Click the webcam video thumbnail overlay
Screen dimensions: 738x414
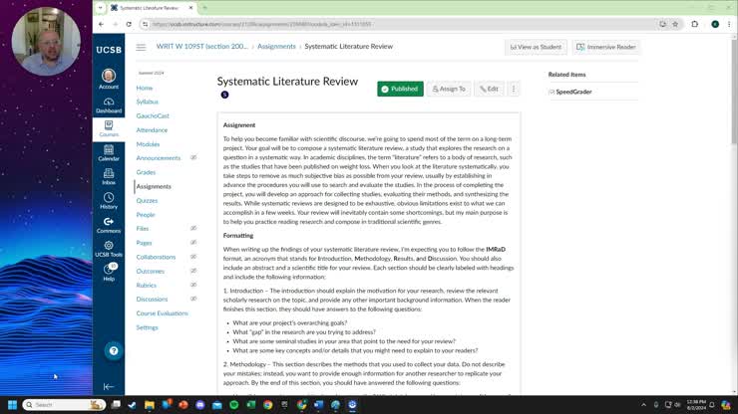[x=46, y=41]
